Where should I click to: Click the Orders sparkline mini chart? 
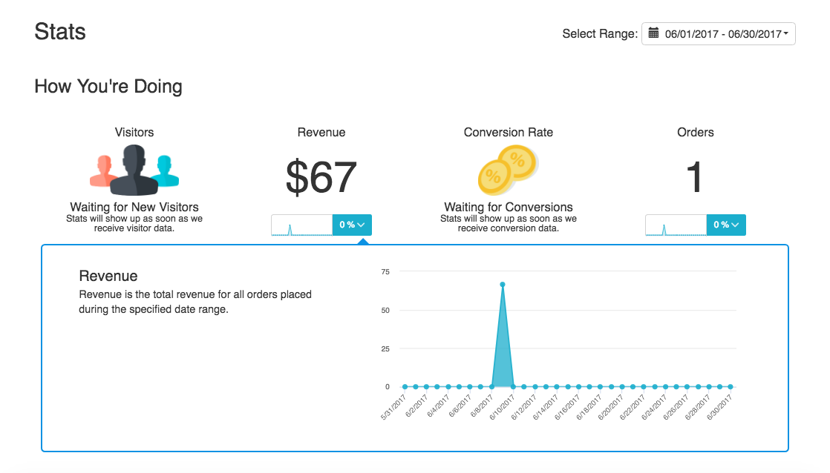676,225
